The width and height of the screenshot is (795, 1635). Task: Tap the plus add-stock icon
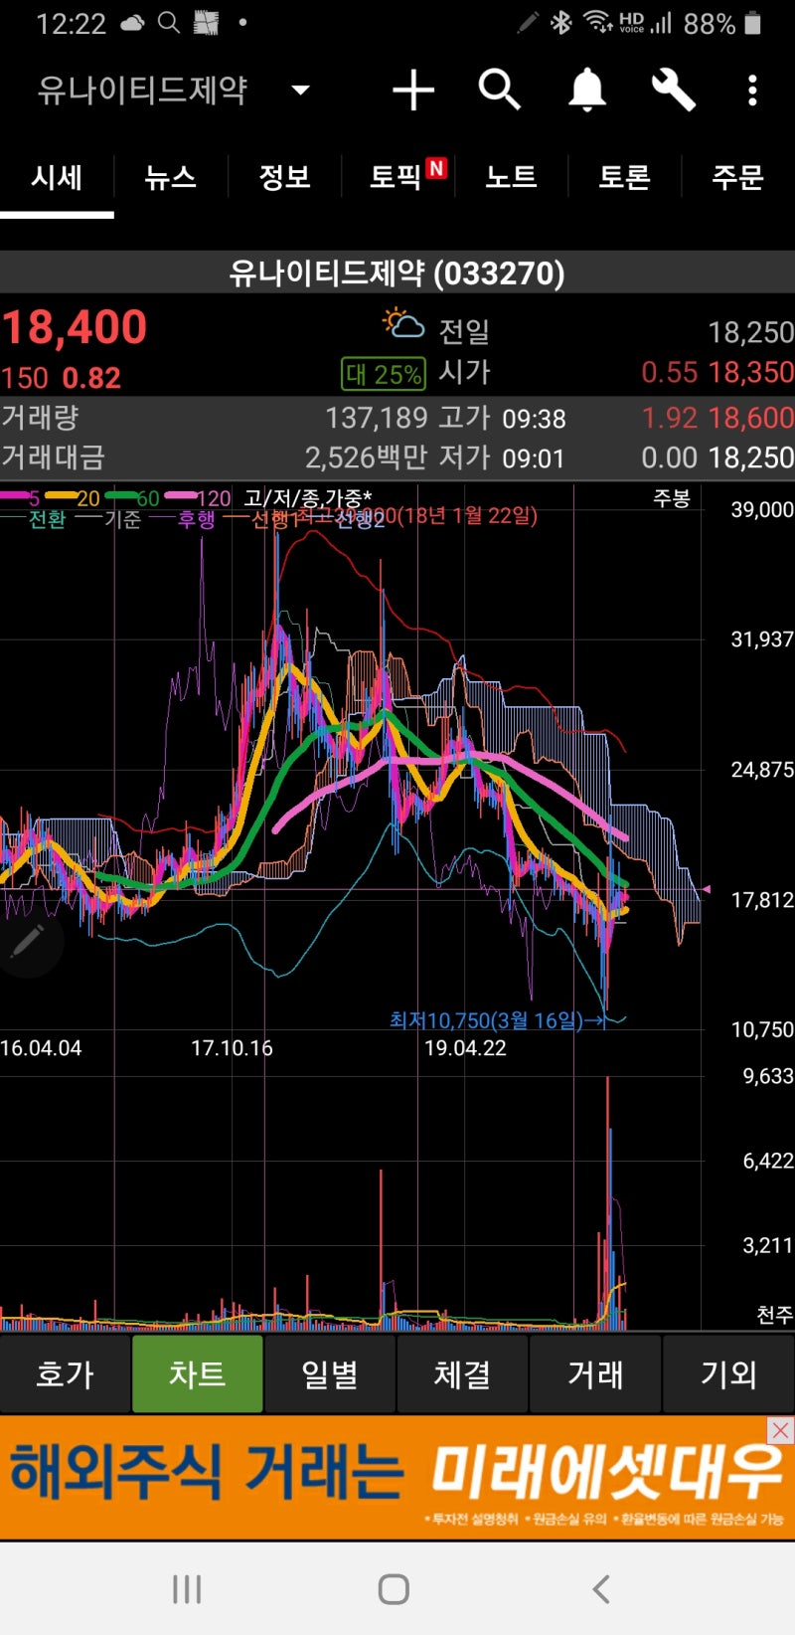[x=413, y=91]
